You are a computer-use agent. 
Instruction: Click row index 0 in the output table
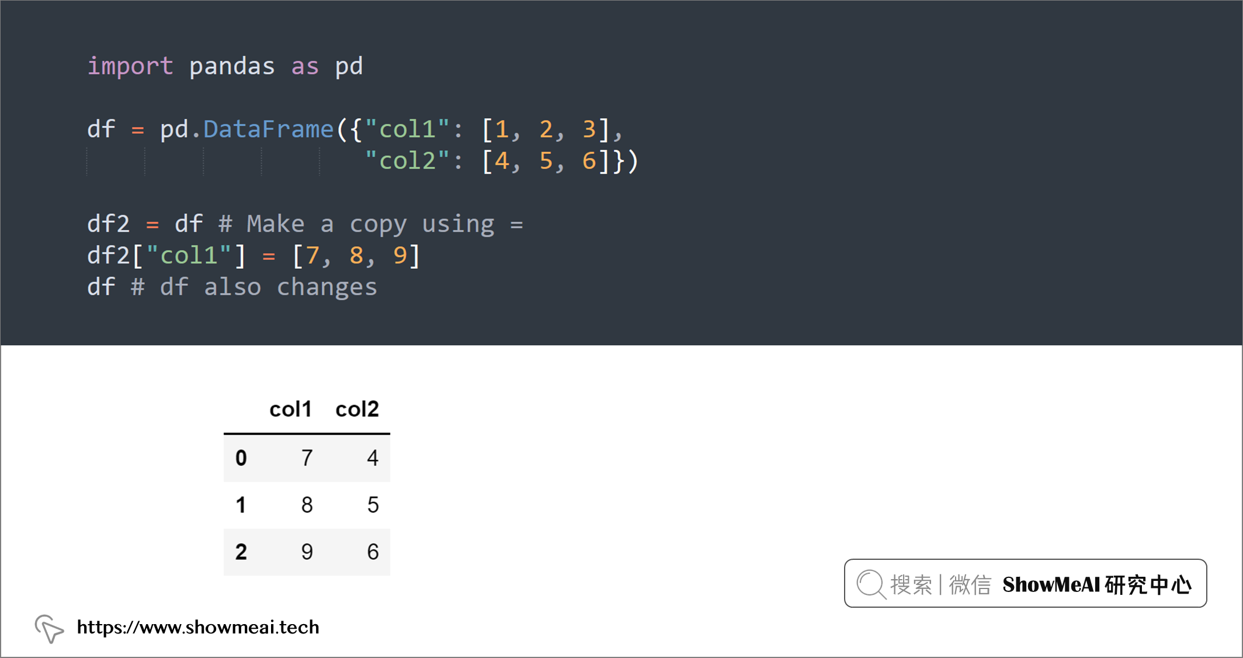[x=241, y=458]
